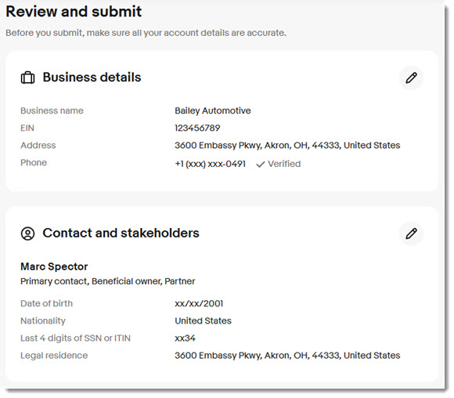The height and width of the screenshot is (398, 454).
Task: Select the date of birth xx/xx/2001
Action: pos(199,303)
